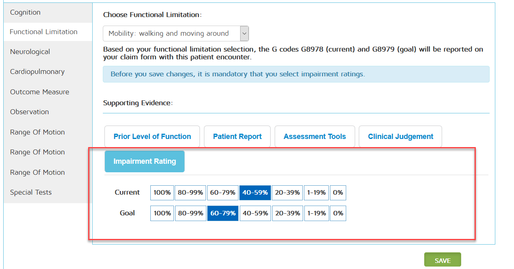Select Neurological in the left sidebar
Image resolution: width=514 pixels, height=269 pixels.
coord(30,52)
